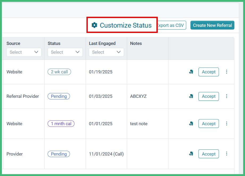Image resolution: width=245 pixels, height=176 pixels.
Task: Open the kebab menu for the last Provider referral
Action: pyautogui.click(x=226, y=154)
